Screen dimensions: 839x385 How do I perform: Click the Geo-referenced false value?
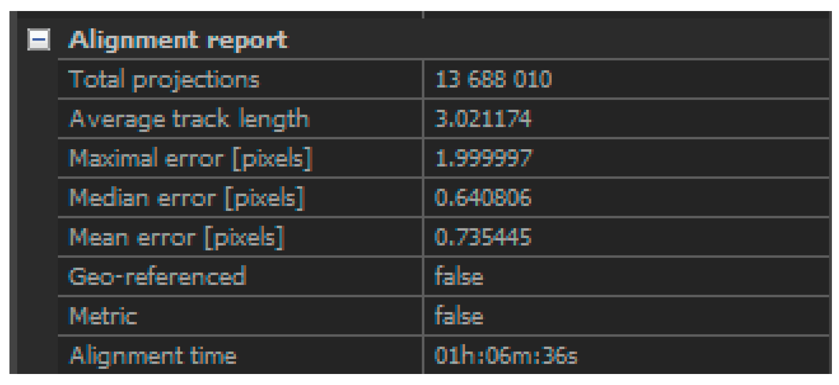(459, 276)
